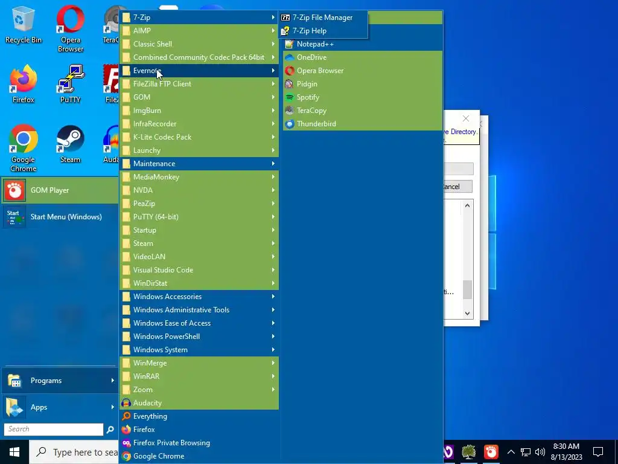This screenshot has height=464, width=618.
Task: Open Start Menu (Windows) entry
Action: pyautogui.click(x=60, y=217)
